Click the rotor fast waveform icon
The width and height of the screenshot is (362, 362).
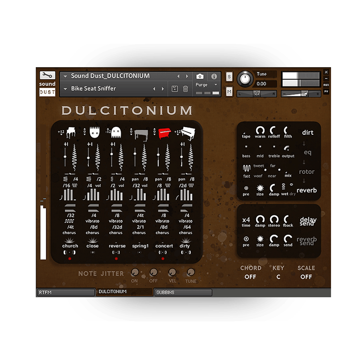(x=247, y=168)
